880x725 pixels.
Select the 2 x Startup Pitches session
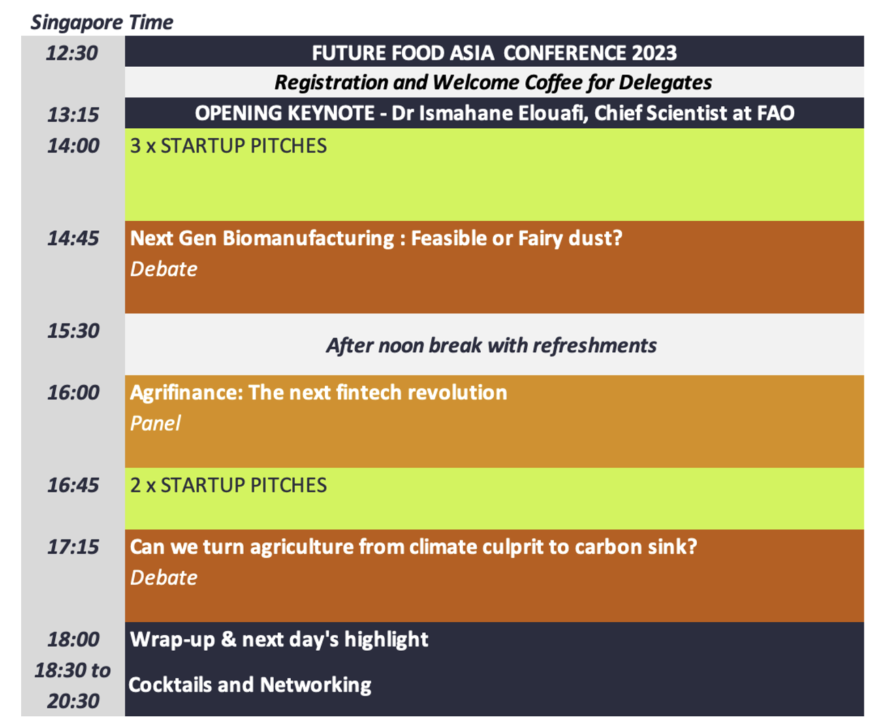coord(228,485)
